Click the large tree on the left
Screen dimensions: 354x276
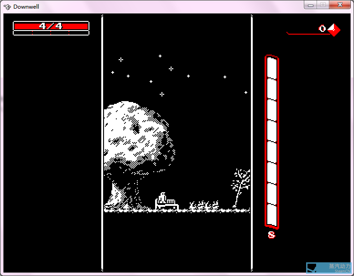[139, 155]
